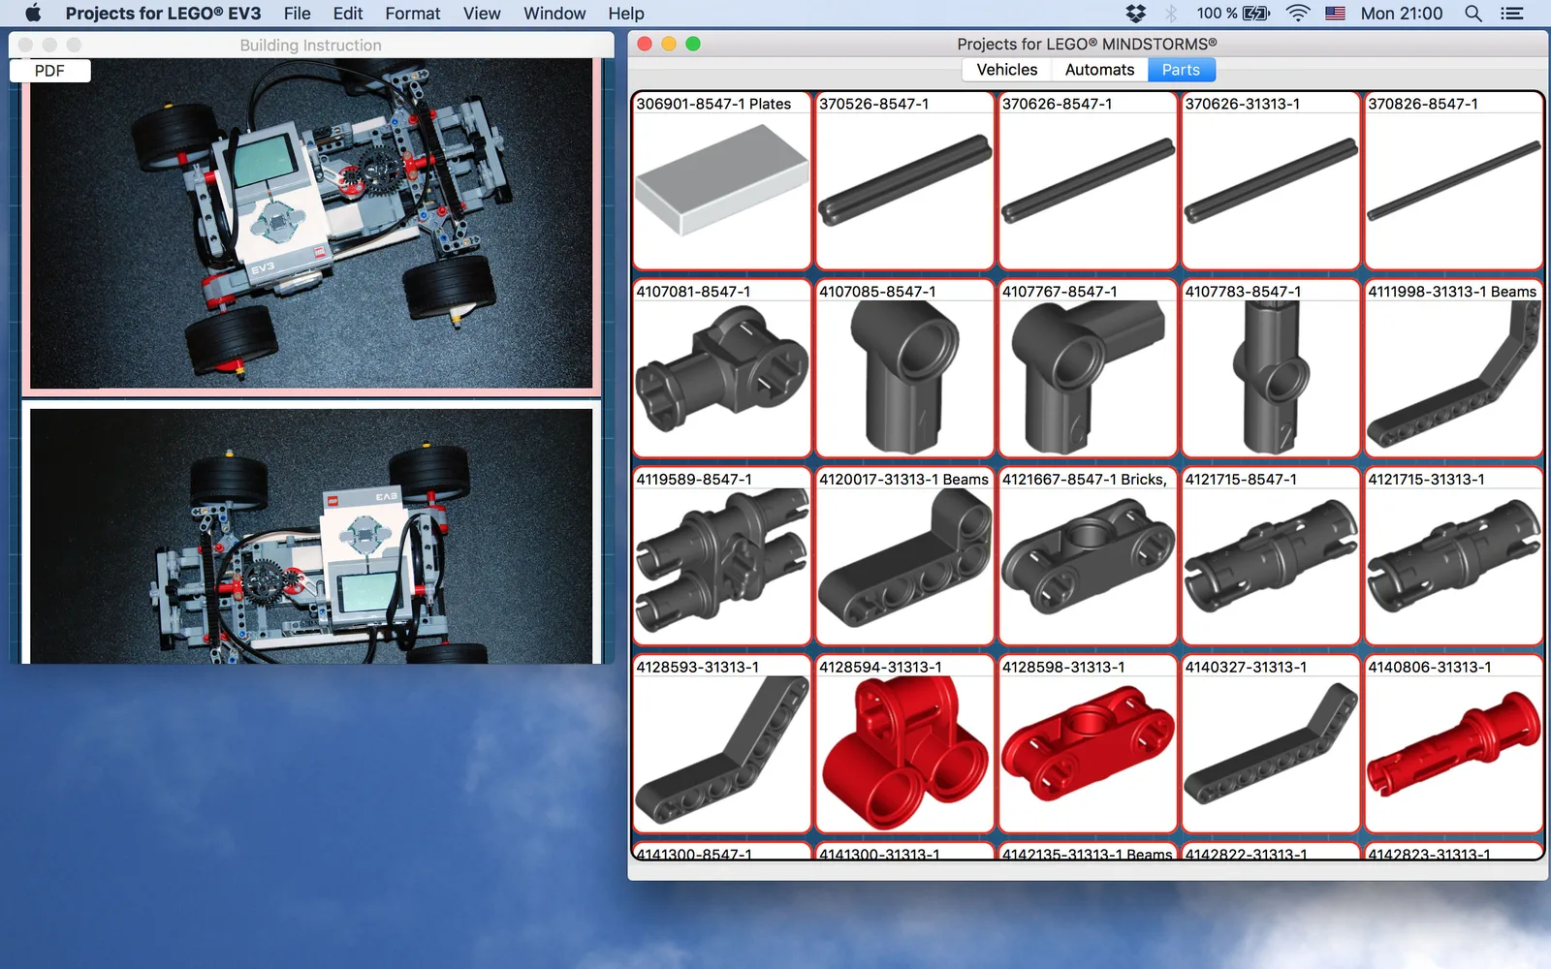Pick black pin part 4121715-8547-1
This screenshot has height=969, width=1551.
coord(1271,556)
